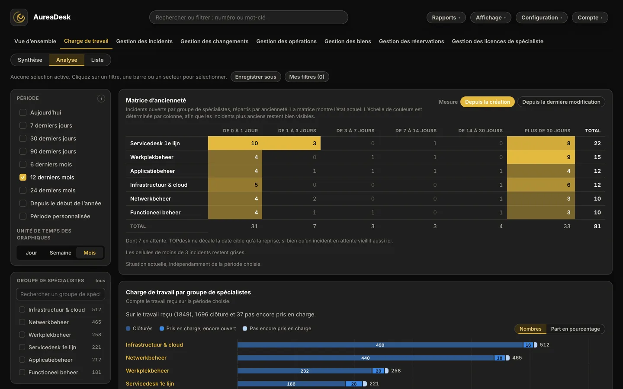The image size is (623, 389).
Task: Open the Configuration dropdown
Action: click(542, 17)
